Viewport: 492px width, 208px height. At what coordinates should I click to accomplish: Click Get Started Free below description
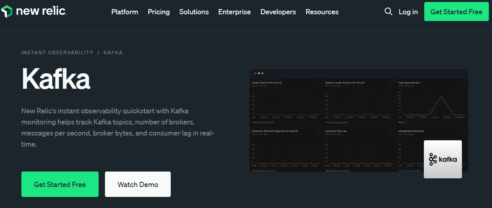click(x=60, y=184)
